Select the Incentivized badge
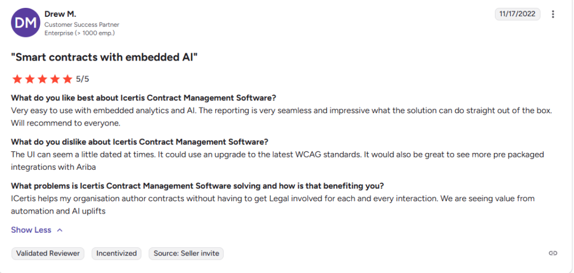574x273 pixels. click(x=117, y=253)
